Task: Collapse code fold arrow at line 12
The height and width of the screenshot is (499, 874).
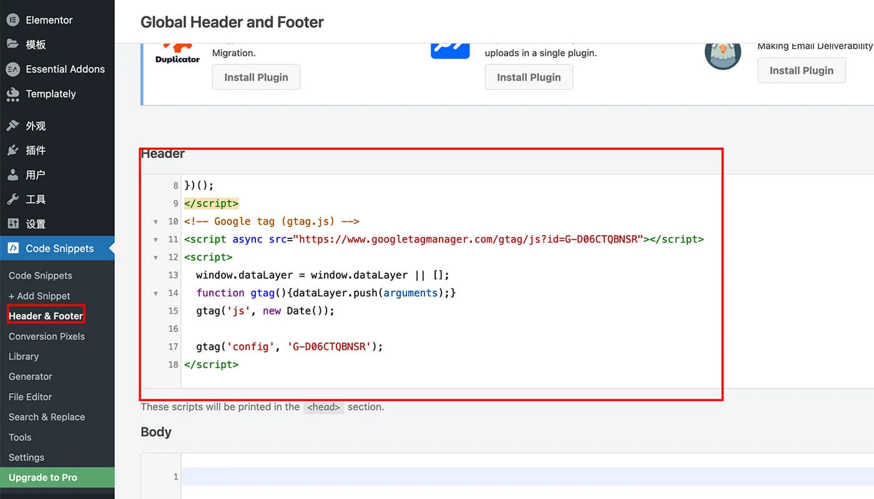Action: coord(155,257)
